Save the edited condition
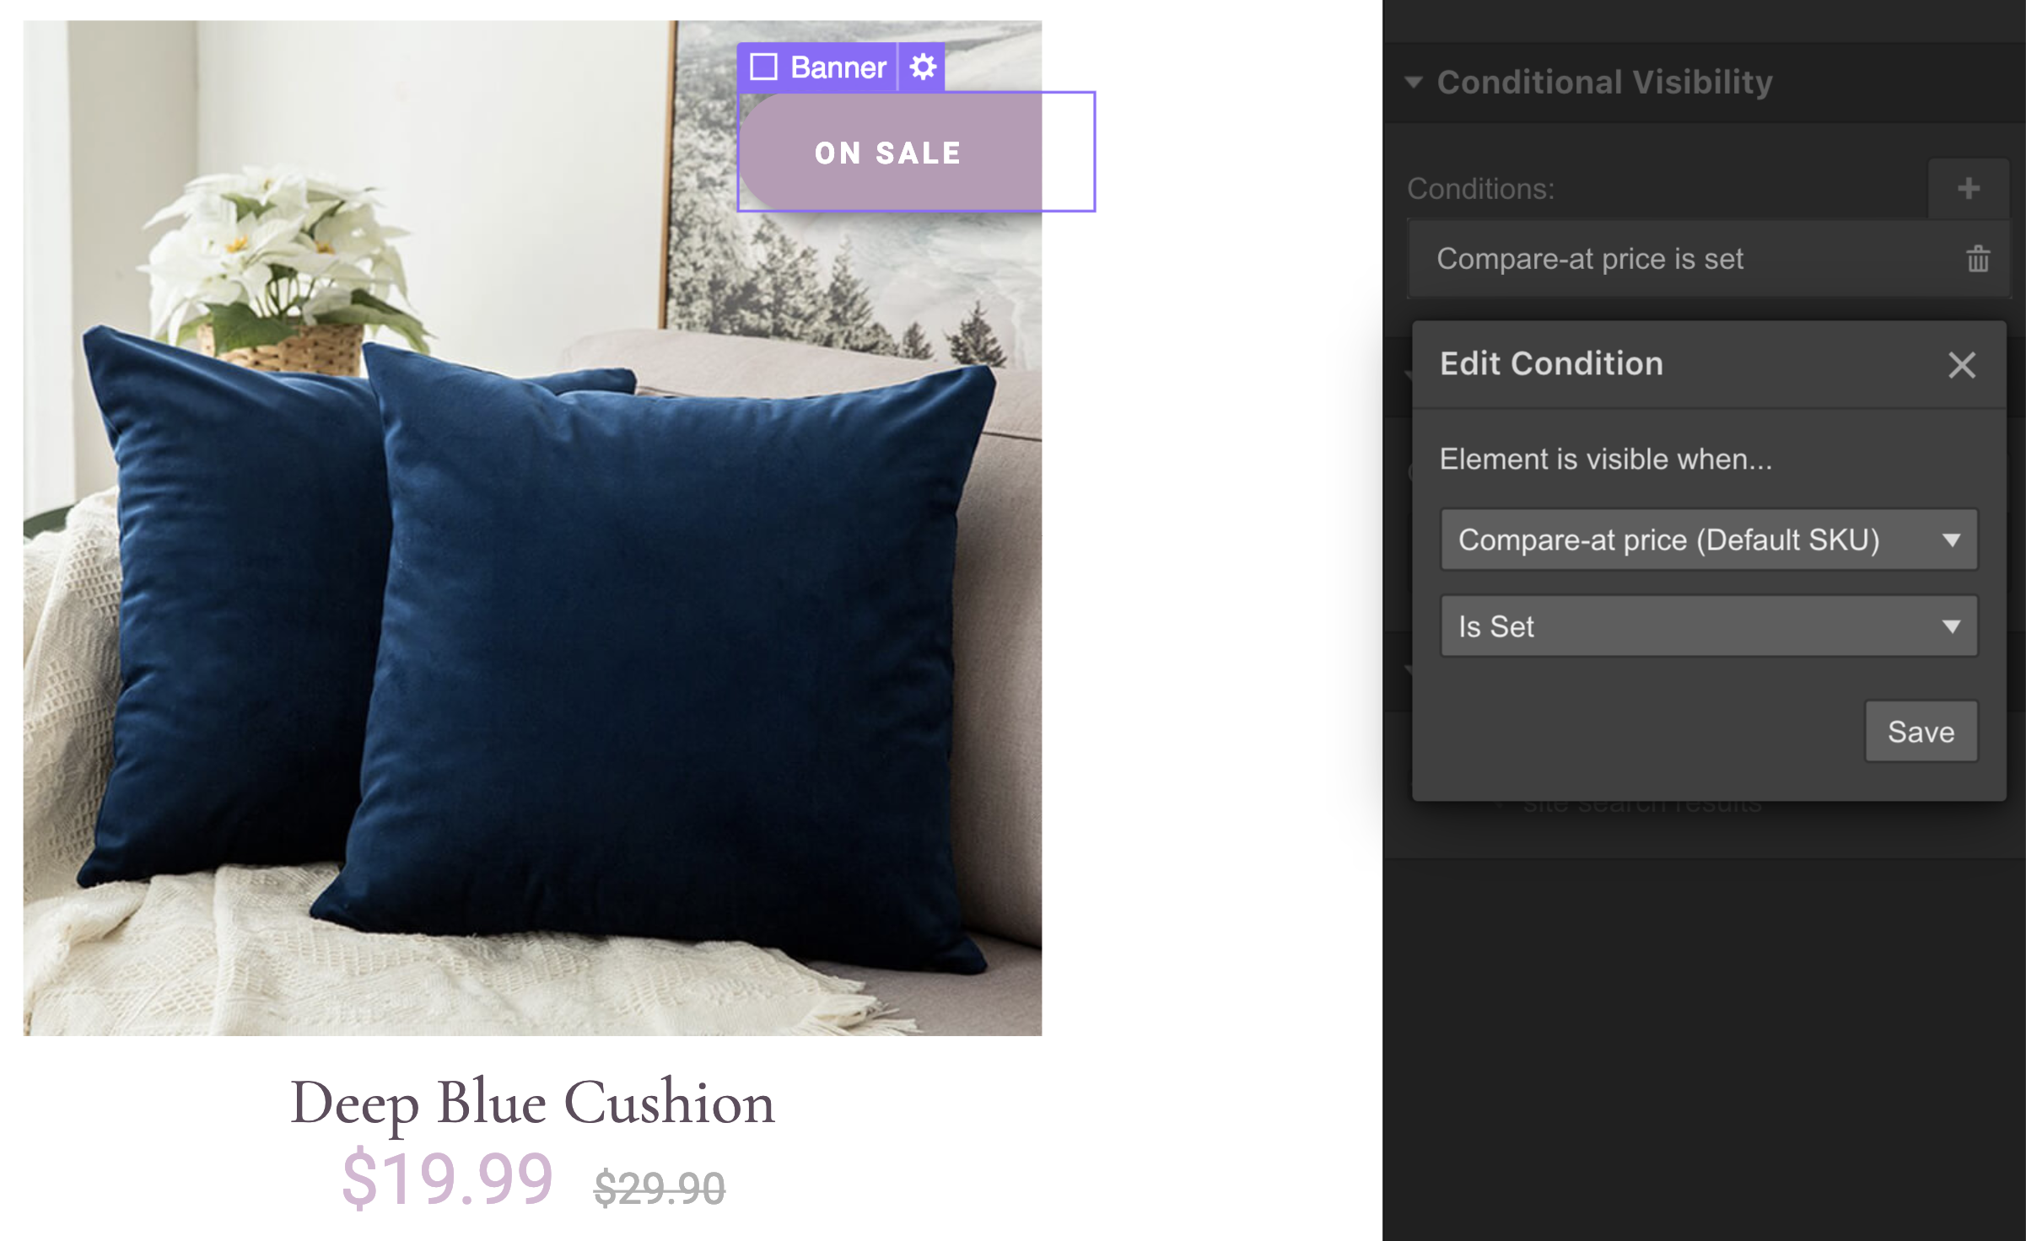Image resolution: width=2026 pixels, height=1241 pixels. click(x=1921, y=729)
